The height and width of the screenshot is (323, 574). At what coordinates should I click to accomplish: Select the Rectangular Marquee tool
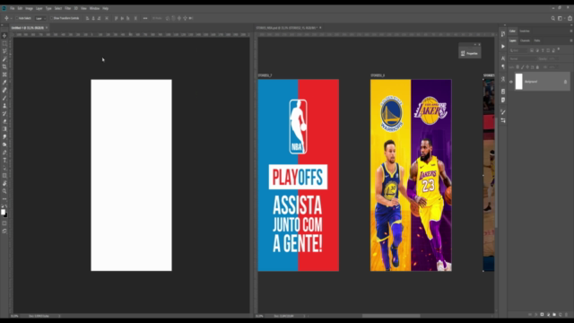click(x=4, y=43)
